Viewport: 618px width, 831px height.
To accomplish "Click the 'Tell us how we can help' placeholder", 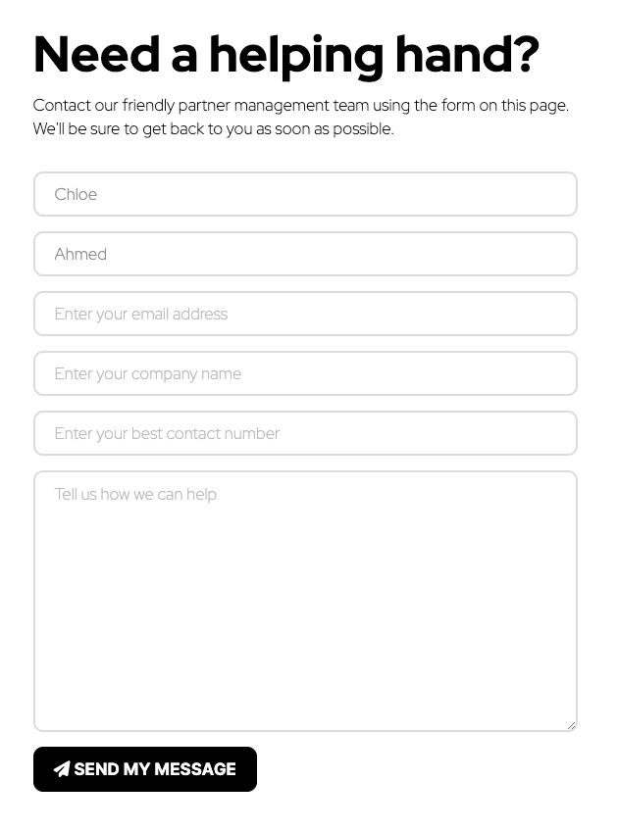I will click(135, 494).
